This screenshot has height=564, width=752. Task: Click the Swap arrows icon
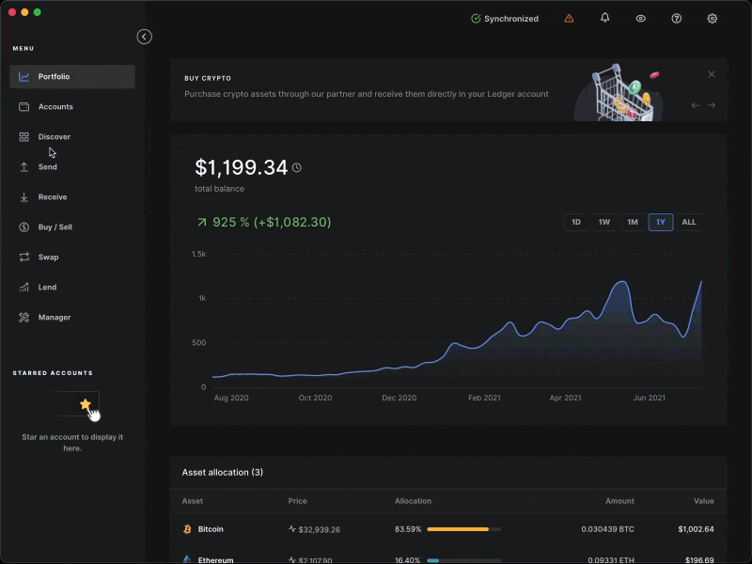[24, 257]
